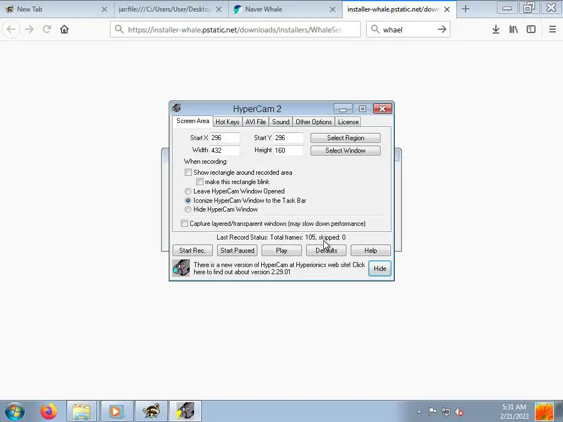
Task: Click the HyperCam camera icon in title bar
Action: (x=176, y=108)
